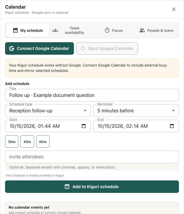Close the Calendar dialog with the X
The width and height of the screenshot is (184, 214).
coord(174,9)
